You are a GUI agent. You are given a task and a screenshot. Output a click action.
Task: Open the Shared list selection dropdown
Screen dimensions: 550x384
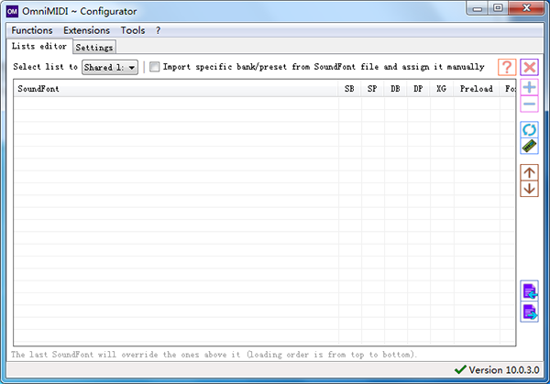click(110, 67)
